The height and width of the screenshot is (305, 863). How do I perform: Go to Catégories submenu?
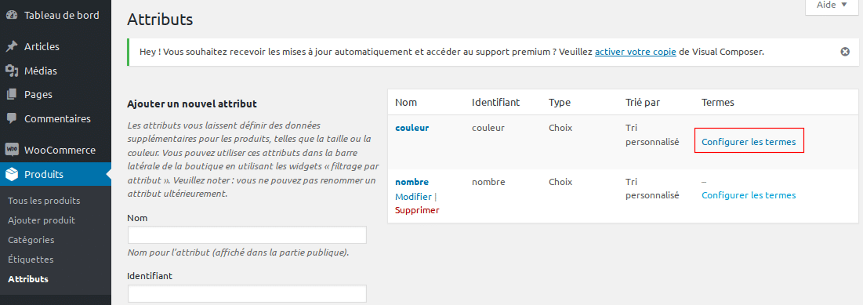(31, 240)
